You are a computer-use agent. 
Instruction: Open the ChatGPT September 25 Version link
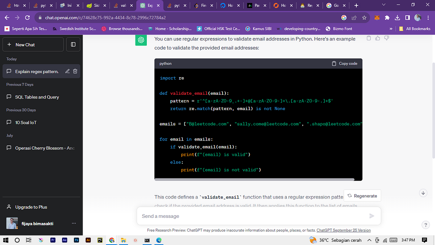(x=343, y=230)
